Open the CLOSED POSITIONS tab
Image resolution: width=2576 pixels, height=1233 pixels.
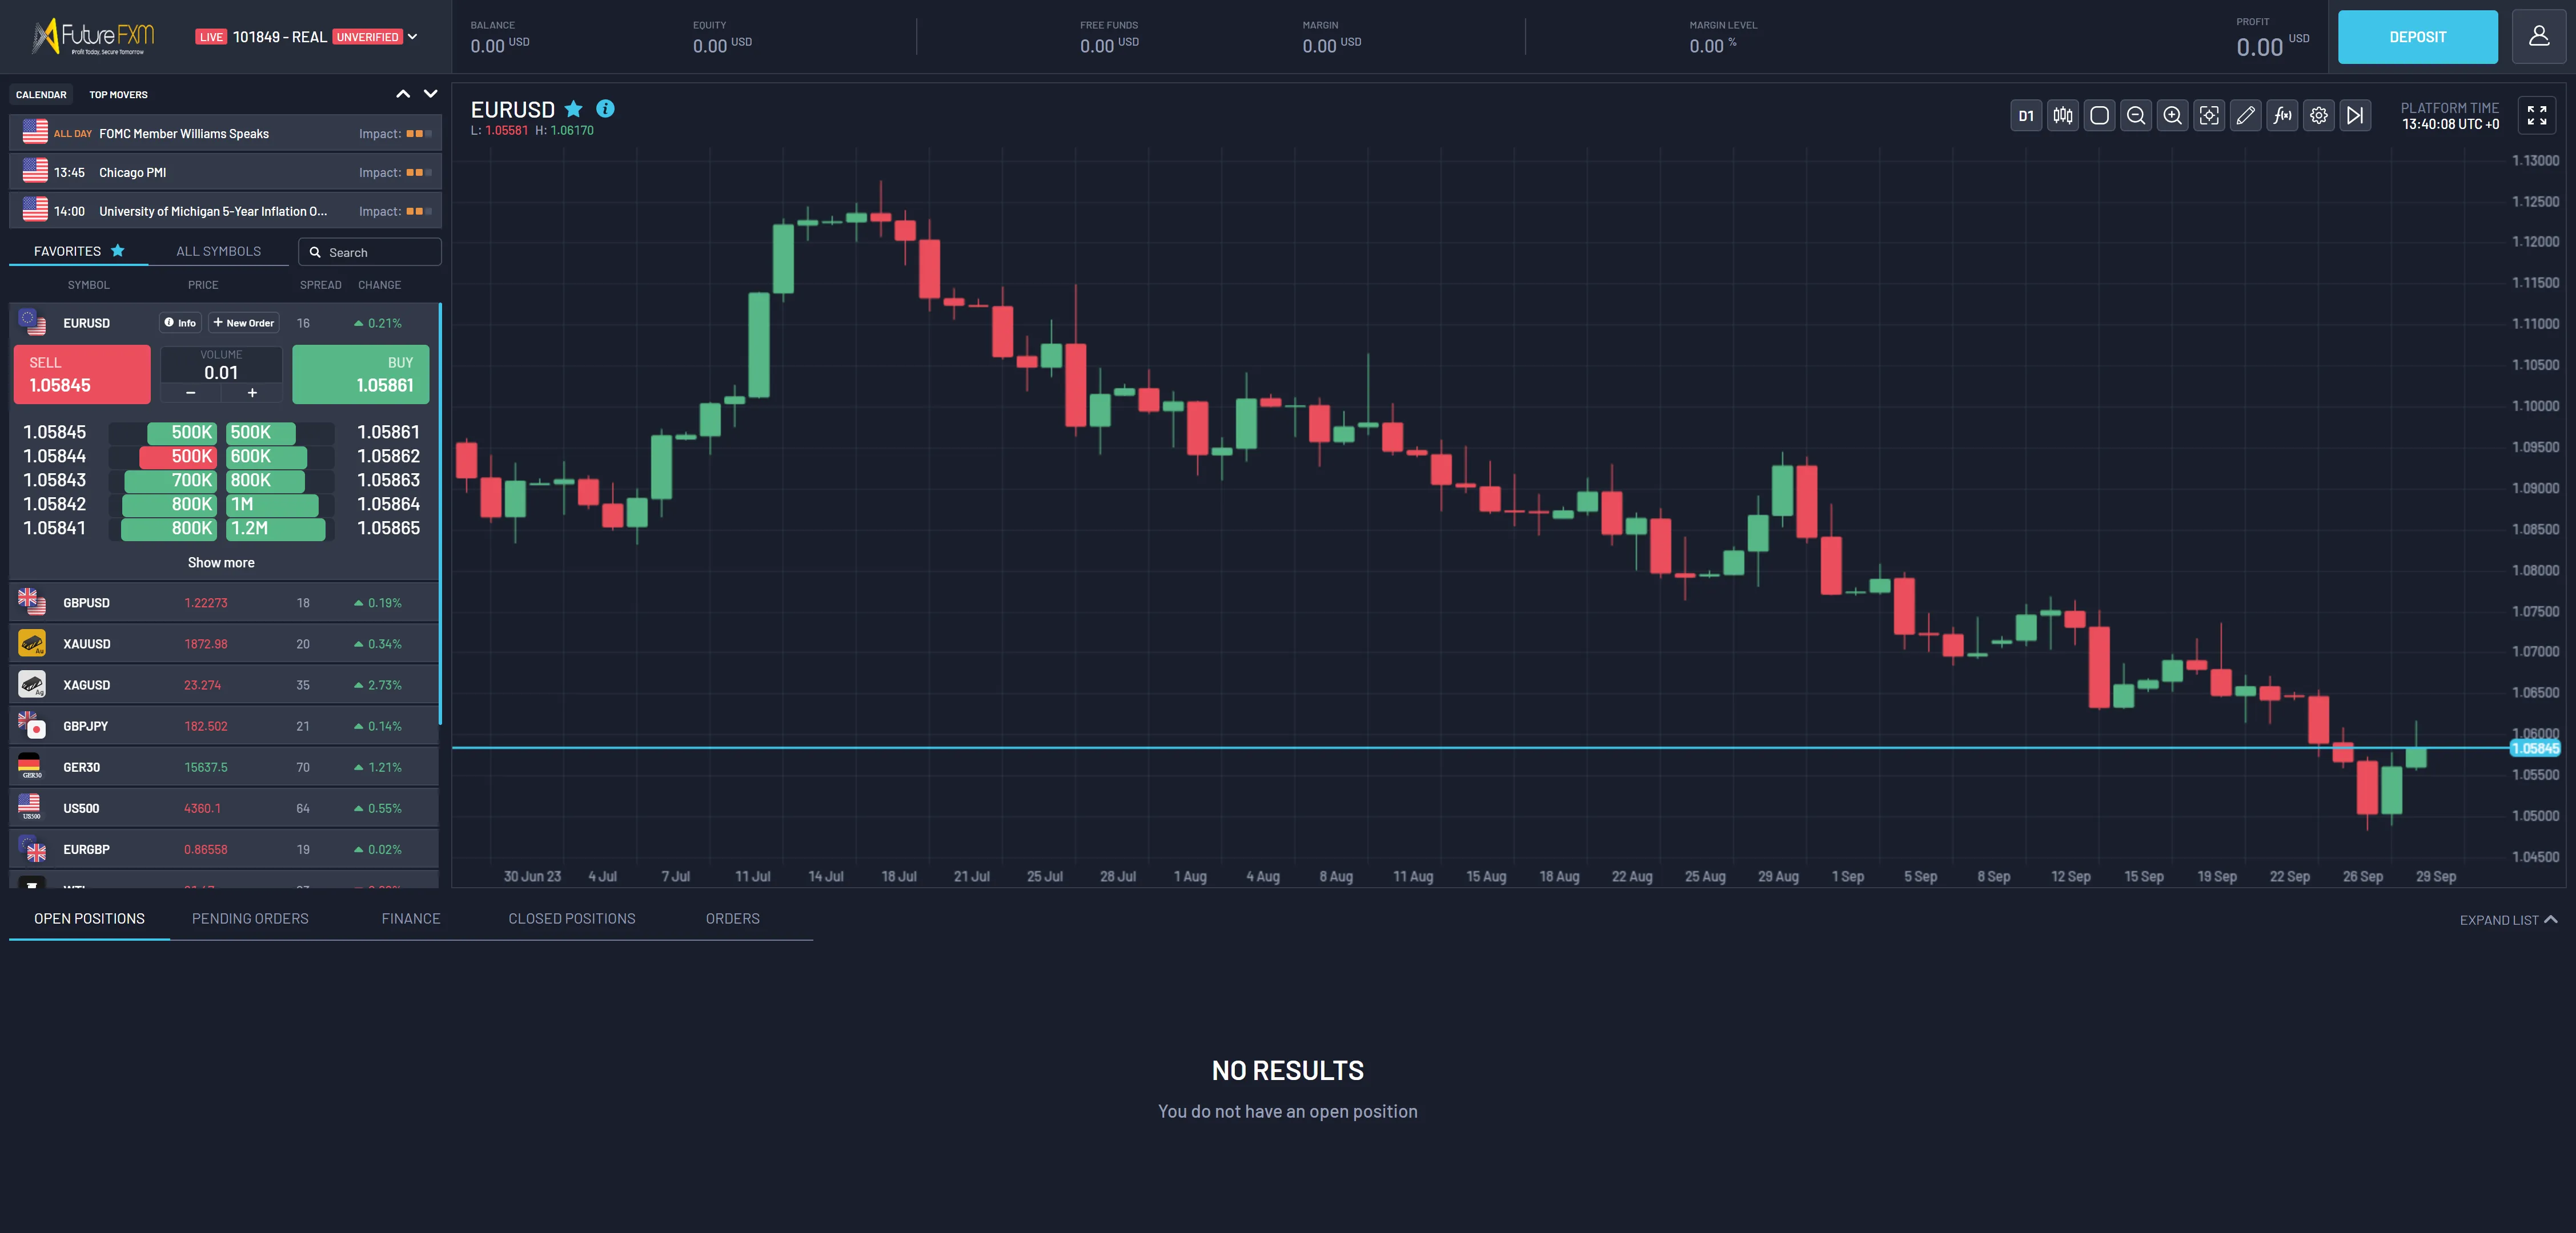coord(572,918)
